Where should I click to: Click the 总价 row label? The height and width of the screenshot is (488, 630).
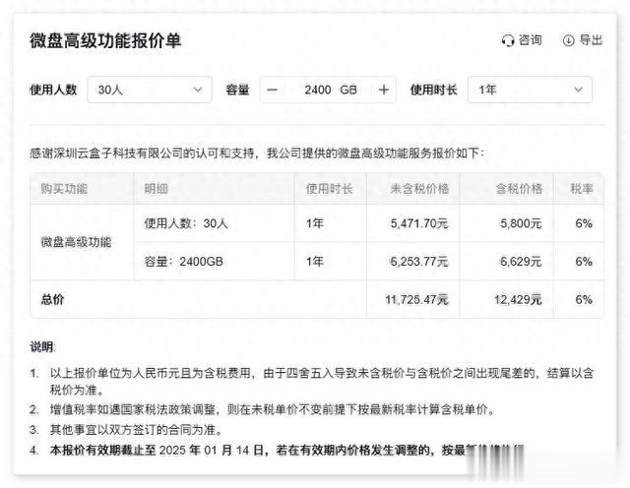52,300
